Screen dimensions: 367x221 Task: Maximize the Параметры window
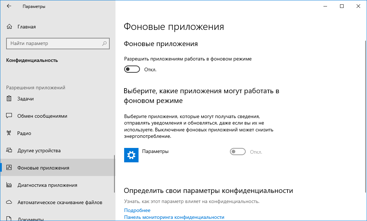[x=342, y=6]
